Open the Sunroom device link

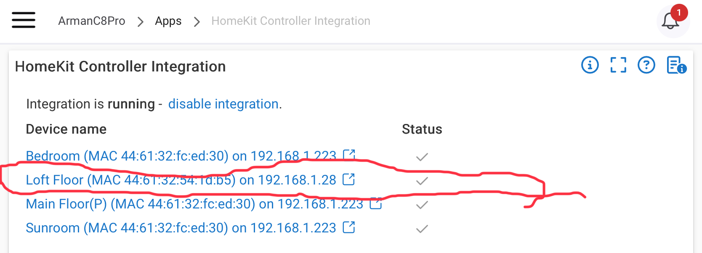pyautogui.click(x=181, y=228)
